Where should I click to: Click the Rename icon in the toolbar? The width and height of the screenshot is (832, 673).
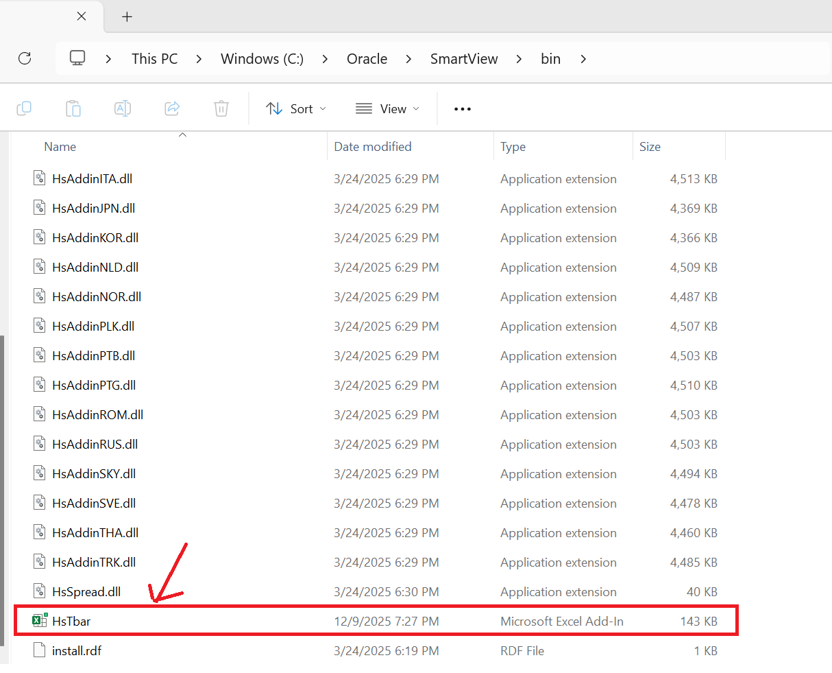tap(123, 108)
